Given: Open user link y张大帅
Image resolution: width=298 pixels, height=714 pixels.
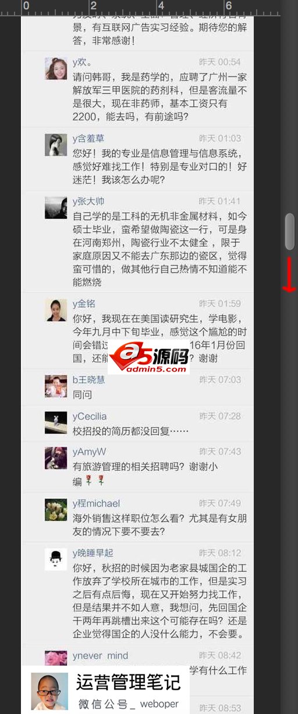Looking at the screenshot, I should coord(88,201).
